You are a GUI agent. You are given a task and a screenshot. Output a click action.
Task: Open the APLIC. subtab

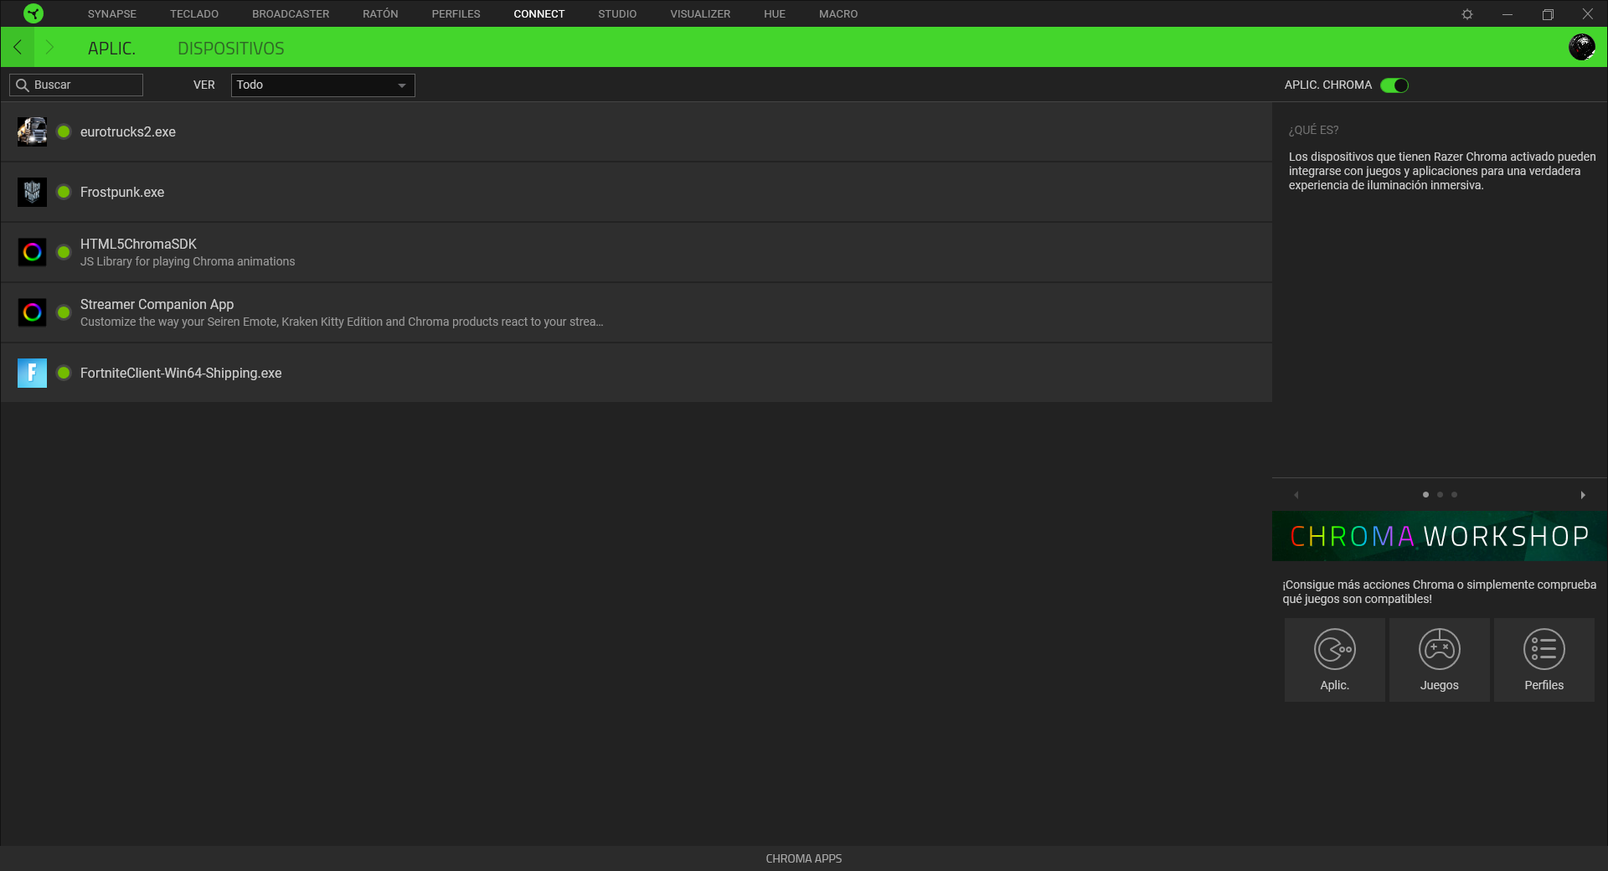point(111,49)
